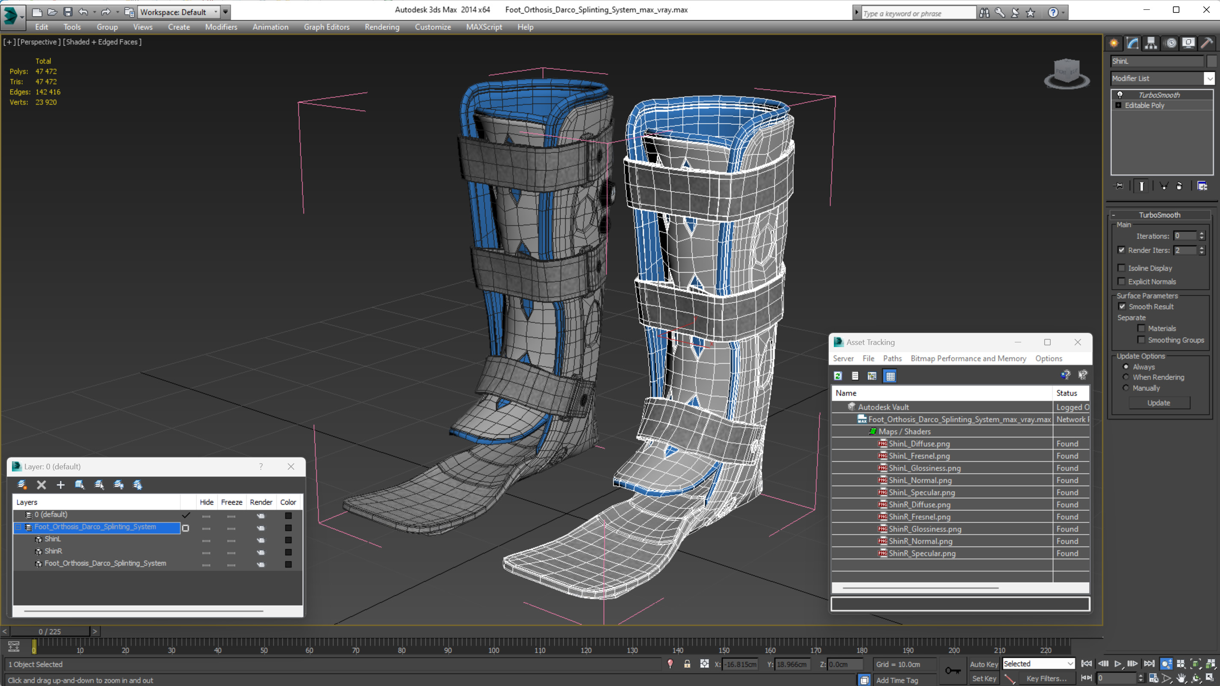Open the Modifier List dropdown
Screen dimensions: 1220x686
coord(1210,78)
